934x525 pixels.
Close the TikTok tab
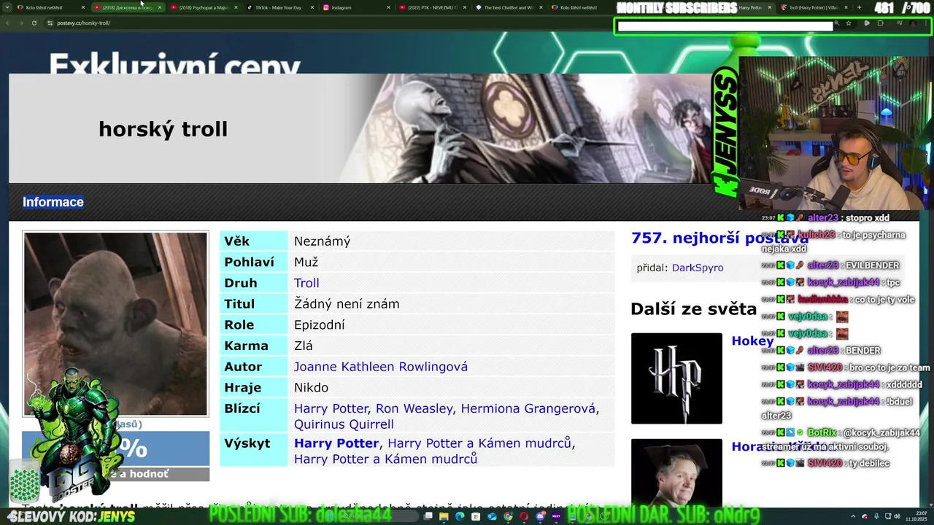coord(312,7)
